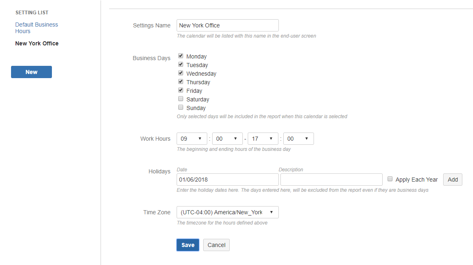Open the start minute dropdown
Image resolution: width=473 pixels, height=265 pixels.
[227, 139]
